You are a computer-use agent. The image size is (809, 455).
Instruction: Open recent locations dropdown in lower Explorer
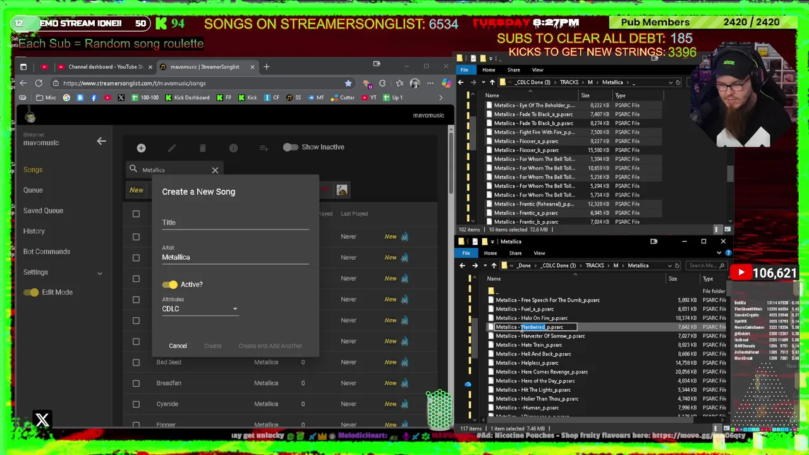[484, 265]
